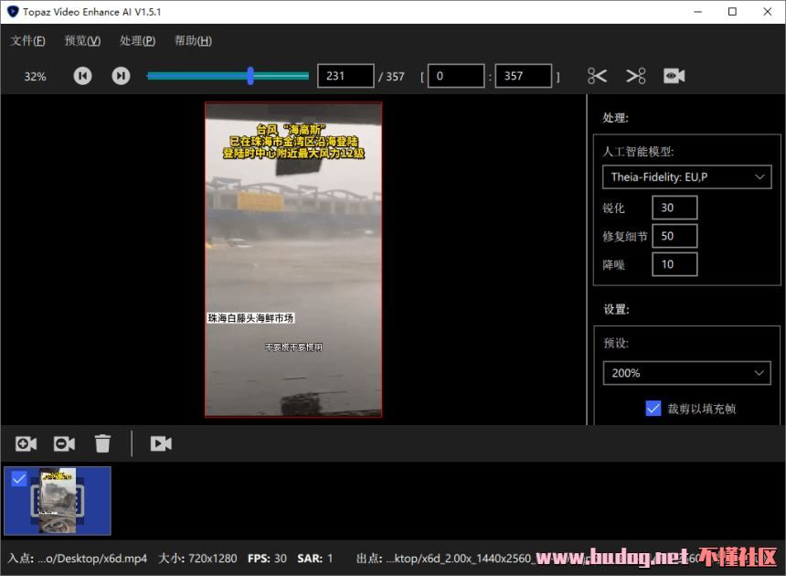786x576 pixels.
Task: Jump to the previous frame
Action: (x=82, y=76)
